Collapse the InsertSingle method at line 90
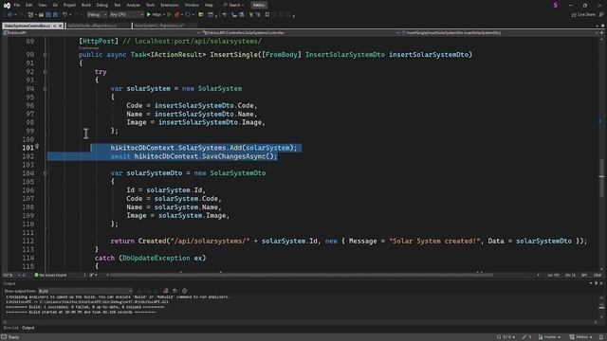This screenshot has width=607, height=341. click(45, 55)
